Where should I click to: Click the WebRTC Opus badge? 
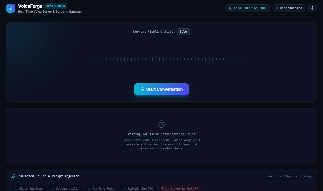tap(56, 6)
